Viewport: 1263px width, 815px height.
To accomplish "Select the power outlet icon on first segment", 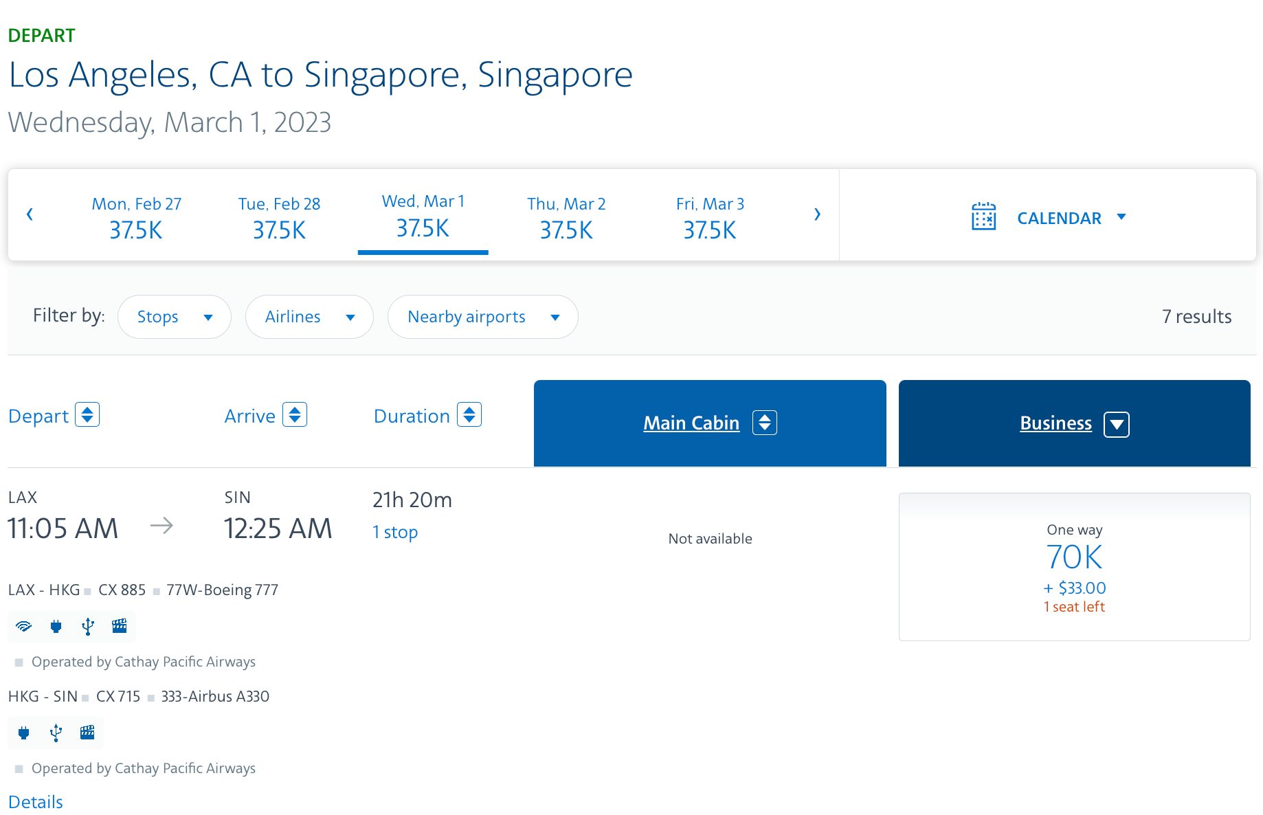I will (56, 626).
